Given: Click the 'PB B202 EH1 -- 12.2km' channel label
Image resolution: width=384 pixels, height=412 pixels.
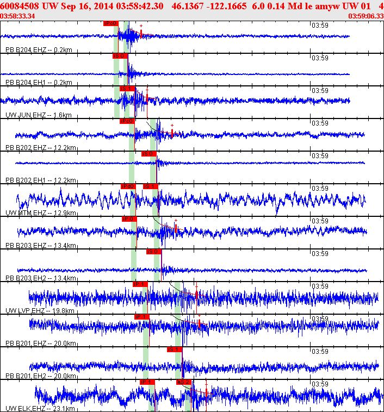Looking at the screenshot, I should pos(40,180).
